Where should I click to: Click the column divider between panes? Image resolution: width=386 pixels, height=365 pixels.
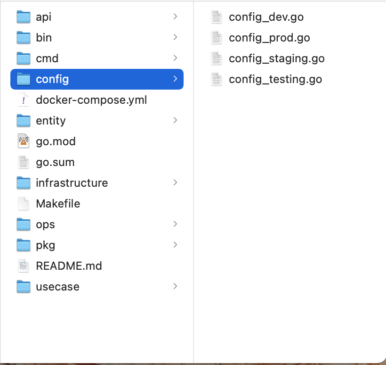pos(193,189)
